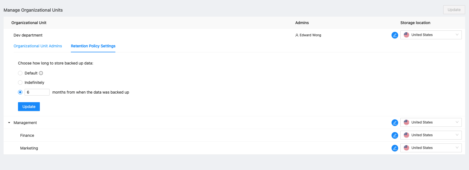Click the top-right grayed Update button
This screenshot has height=170, width=469.
(454, 10)
